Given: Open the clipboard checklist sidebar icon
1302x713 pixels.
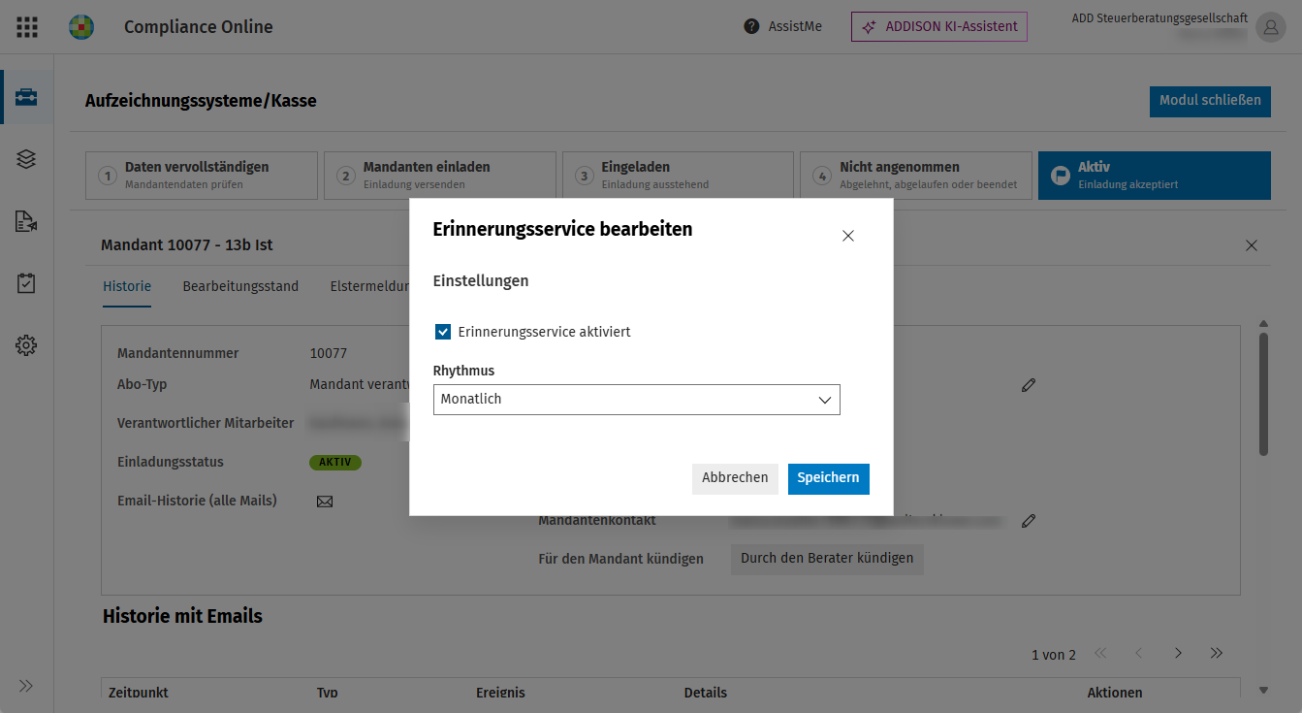Looking at the screenshot, I should coord(26,283).
